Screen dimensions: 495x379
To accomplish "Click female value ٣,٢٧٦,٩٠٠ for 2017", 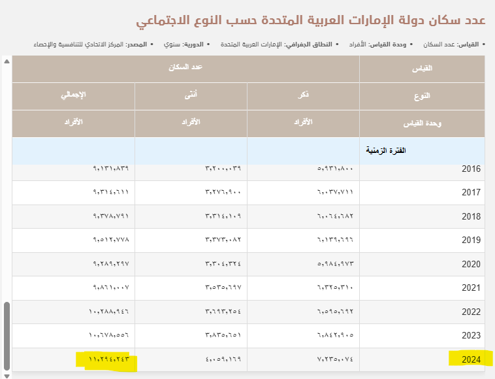I will (223, 192).
